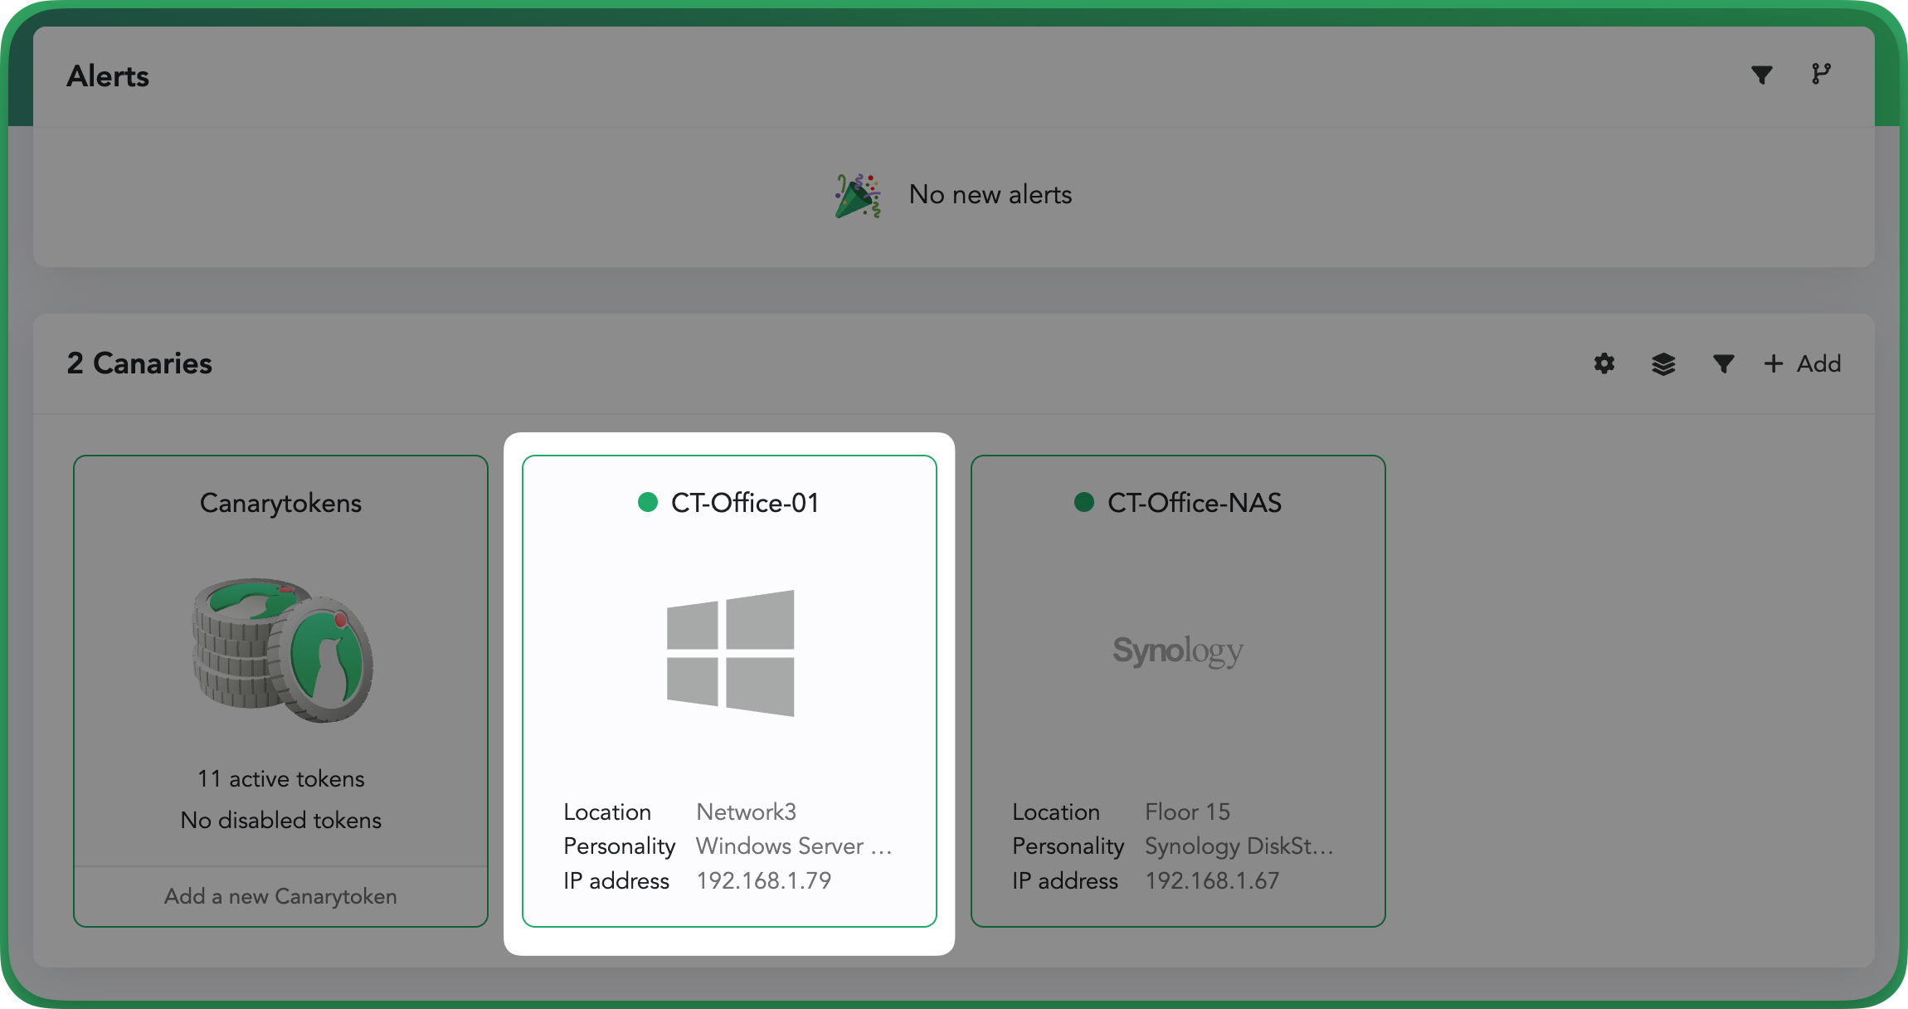Click the branch icon in Alerts header
Image resolution: width=1908 pixels, height=1009 pixels.
(x=1821, y=74)
